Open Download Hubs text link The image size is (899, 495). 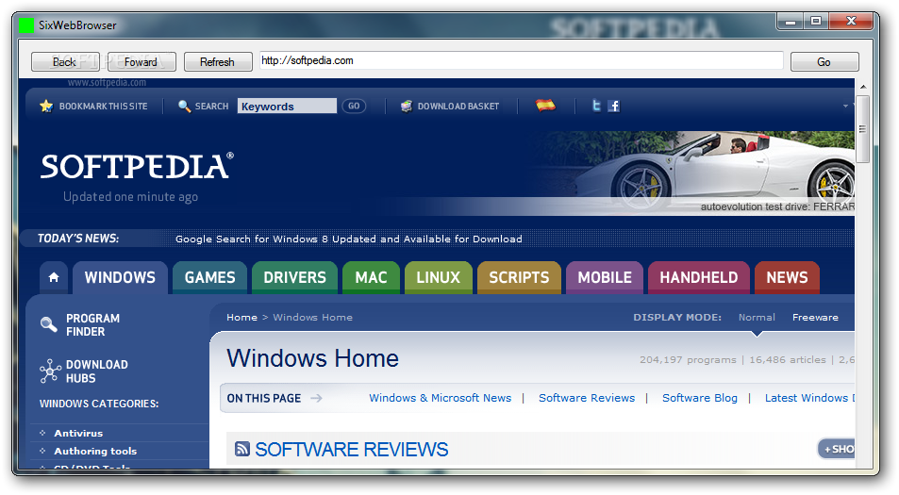(x=97, y=371)
